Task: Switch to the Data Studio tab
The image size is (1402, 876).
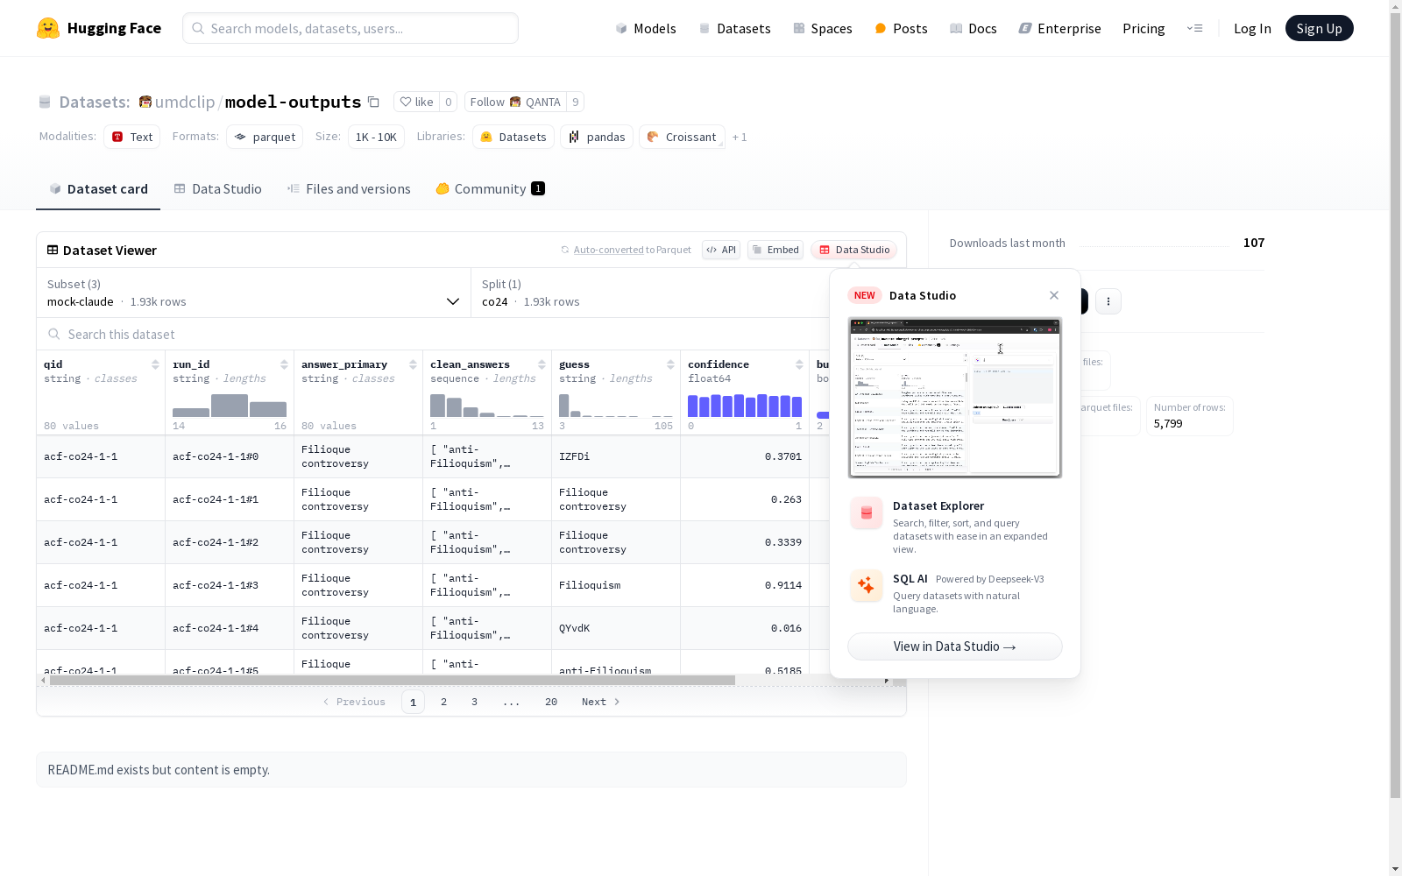Action: click(217, 189)
